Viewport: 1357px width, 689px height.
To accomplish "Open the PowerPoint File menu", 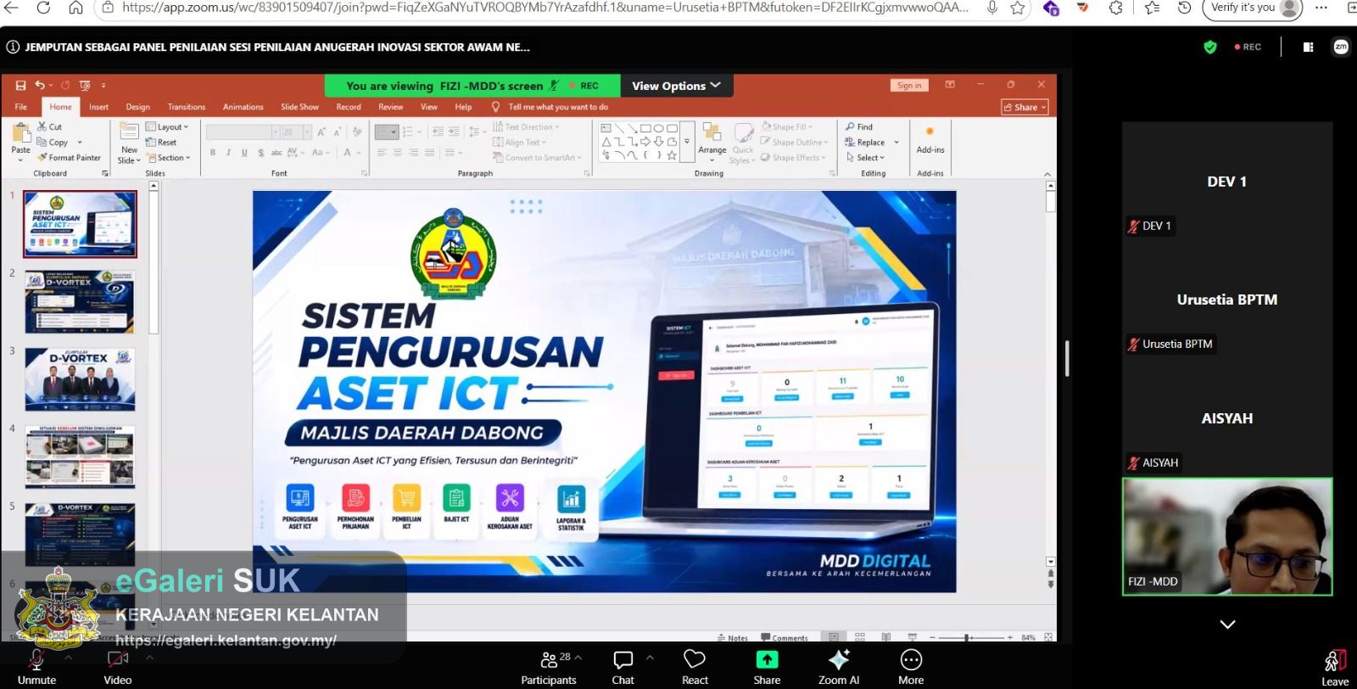I will [21, 107].
